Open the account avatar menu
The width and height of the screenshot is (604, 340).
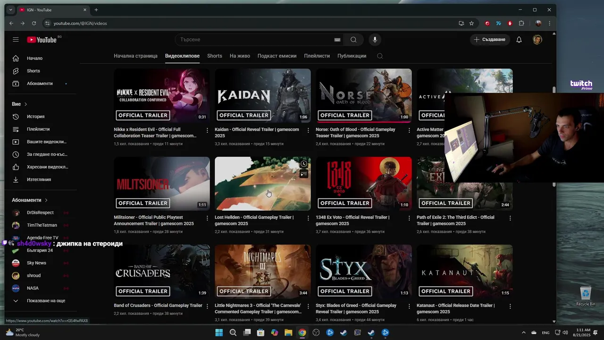pos(537,40)
